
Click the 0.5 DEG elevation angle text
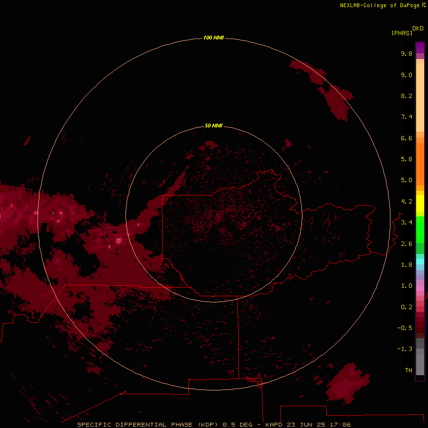click(x=238, y=425)
